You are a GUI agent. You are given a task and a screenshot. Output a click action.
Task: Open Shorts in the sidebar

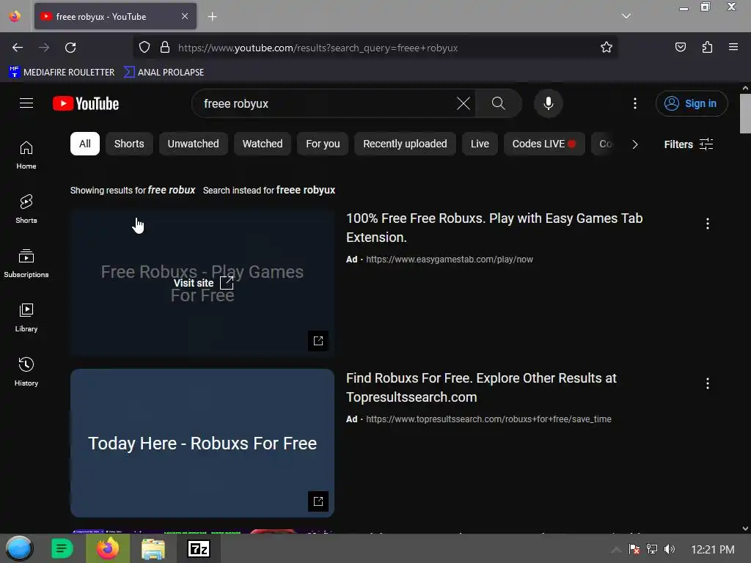pyautogui.click(x=26, y=209)
